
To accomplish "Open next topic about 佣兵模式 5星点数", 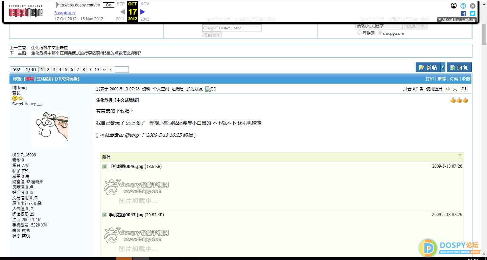I will (x=86, y=53).
